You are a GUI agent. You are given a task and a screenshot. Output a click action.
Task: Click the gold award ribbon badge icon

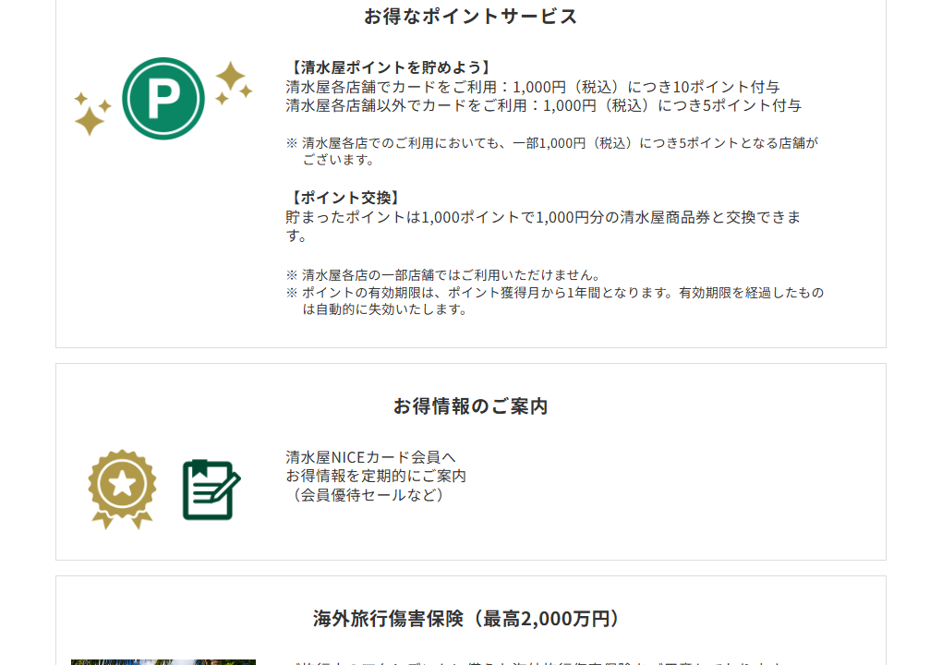(122, 490)
